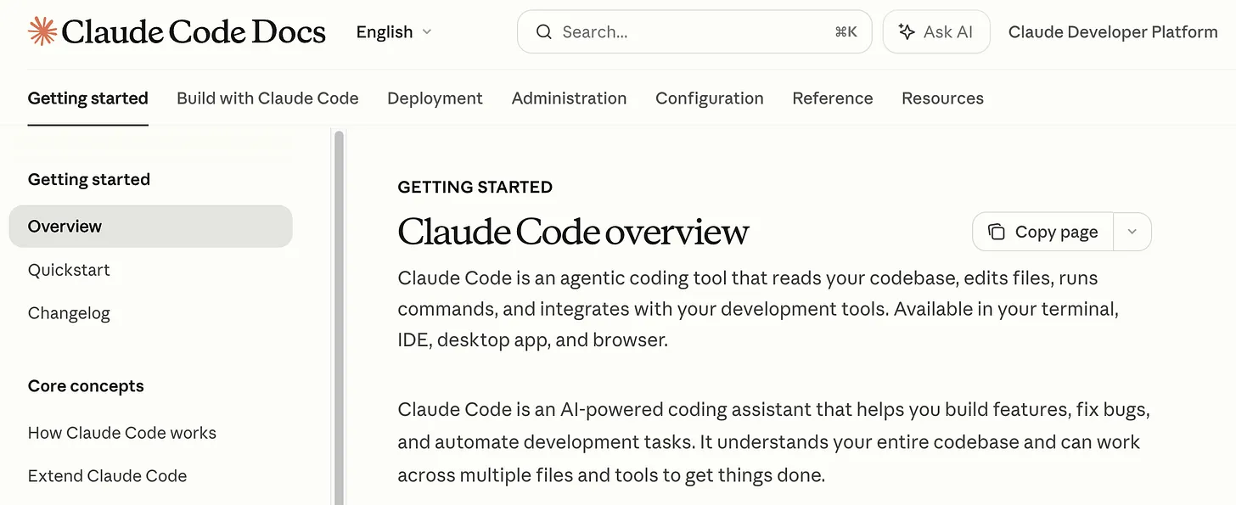Open the Claude Developer Platform link
The width and height of the screenshot is (1236, 505).
pyautogui.click(x=1113, y=32)
